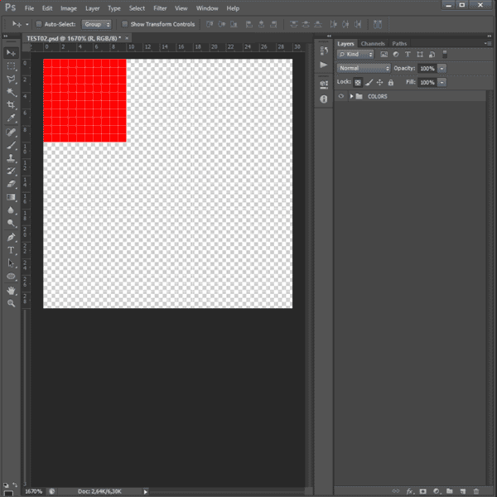Expand the COLORS layer group triangle
Screen dimensions: 497x497
click(351, 96)
